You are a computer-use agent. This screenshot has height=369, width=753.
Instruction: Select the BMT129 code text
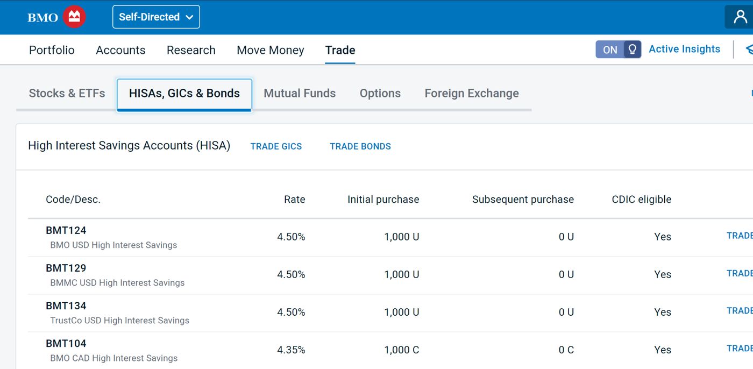coord(66,268)
